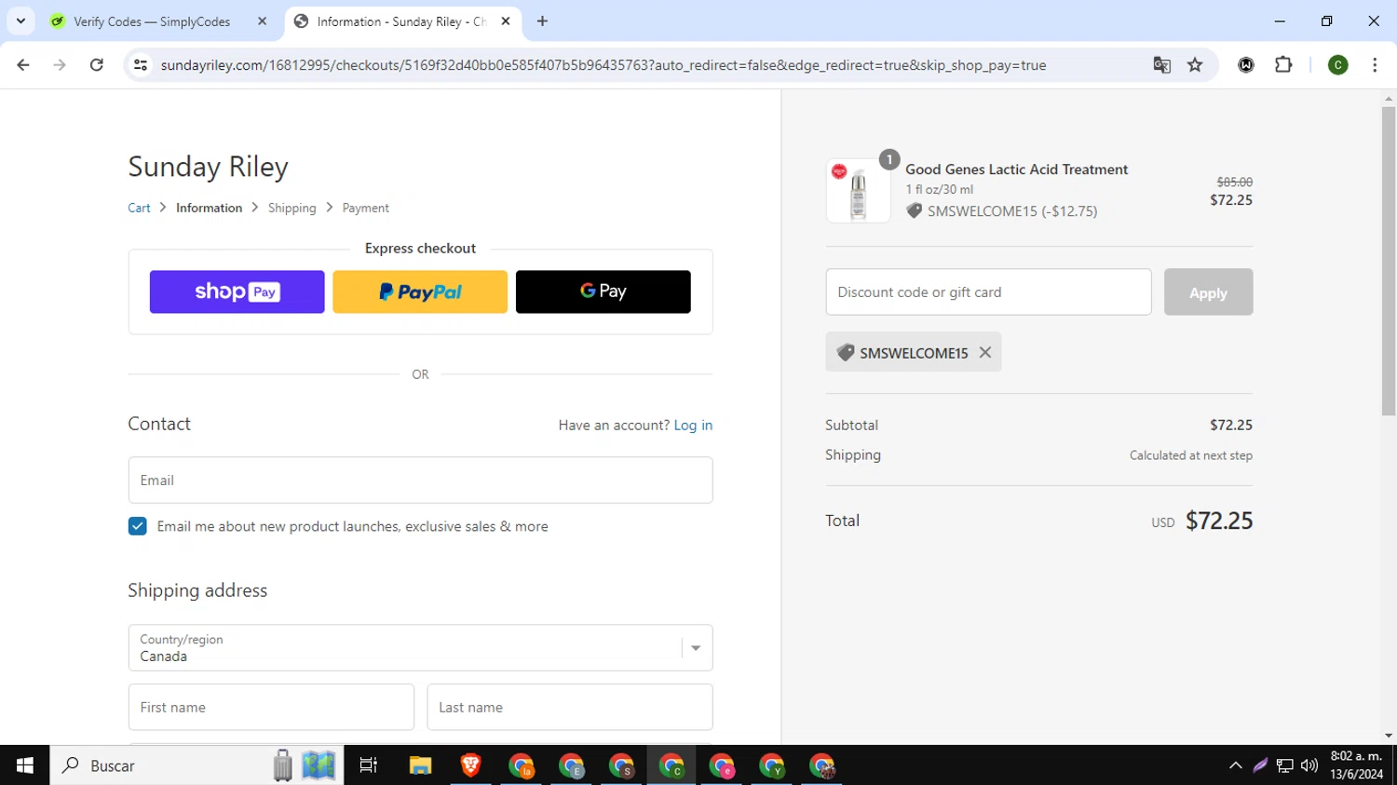Click Good Genes product thumbnail

click(x=858, y=191)
